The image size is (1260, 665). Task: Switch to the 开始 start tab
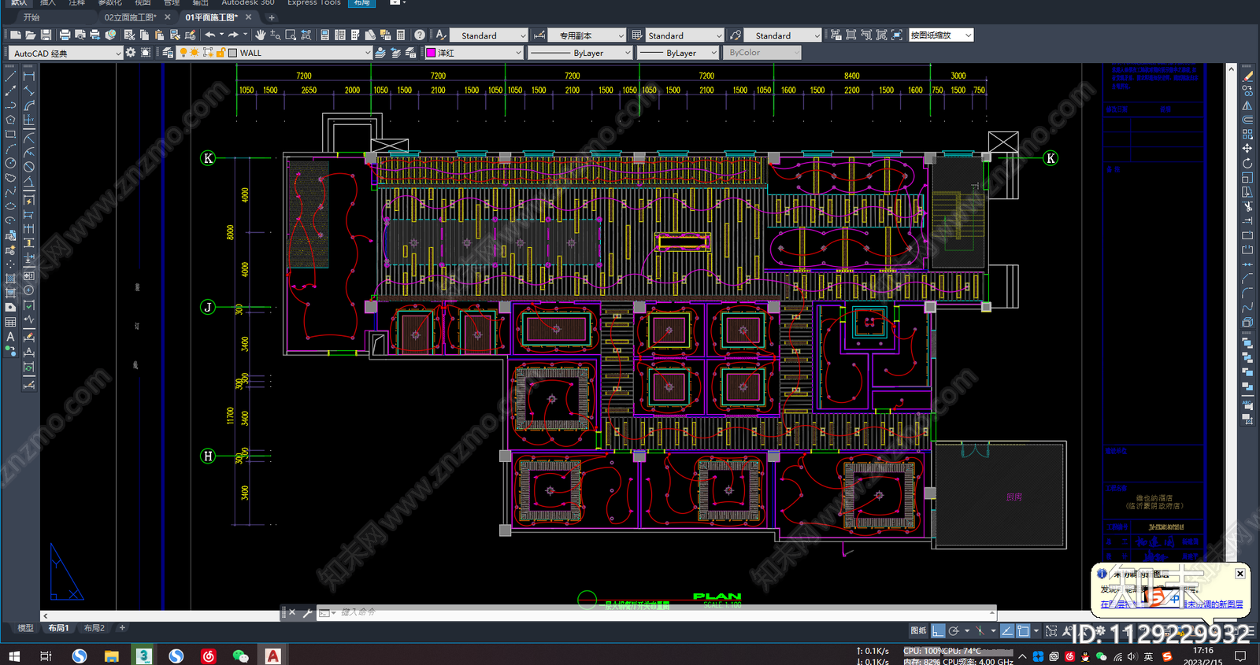31,17
